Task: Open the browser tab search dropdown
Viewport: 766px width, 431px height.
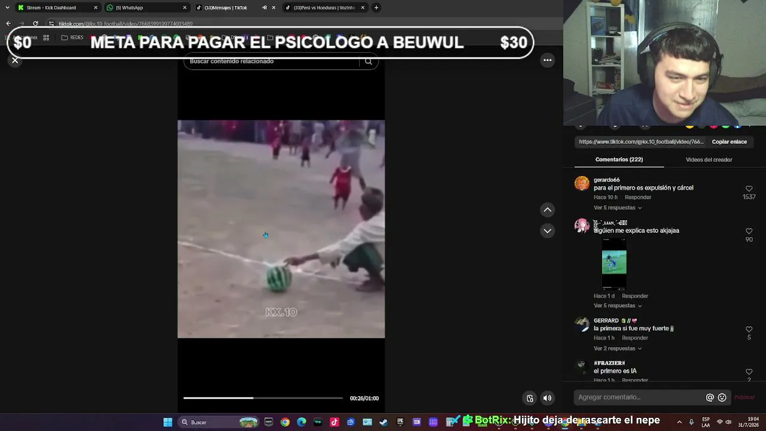Action: coord(7,8)
